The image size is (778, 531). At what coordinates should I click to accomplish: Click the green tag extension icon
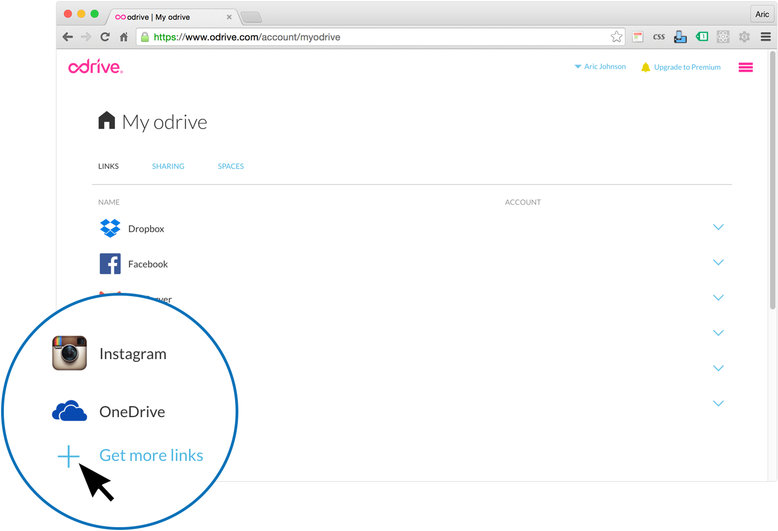tap(702, 37)
